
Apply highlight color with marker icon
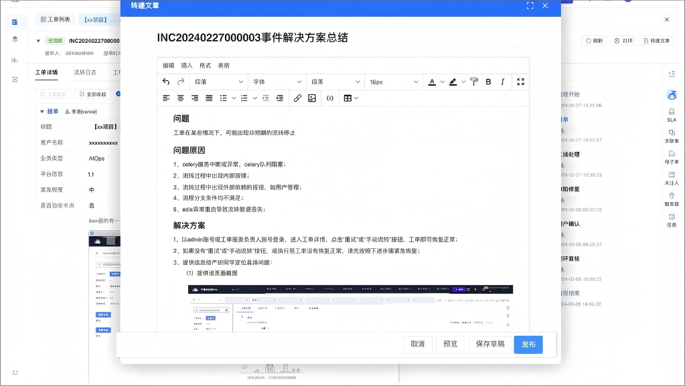click(x=453, y=82)
